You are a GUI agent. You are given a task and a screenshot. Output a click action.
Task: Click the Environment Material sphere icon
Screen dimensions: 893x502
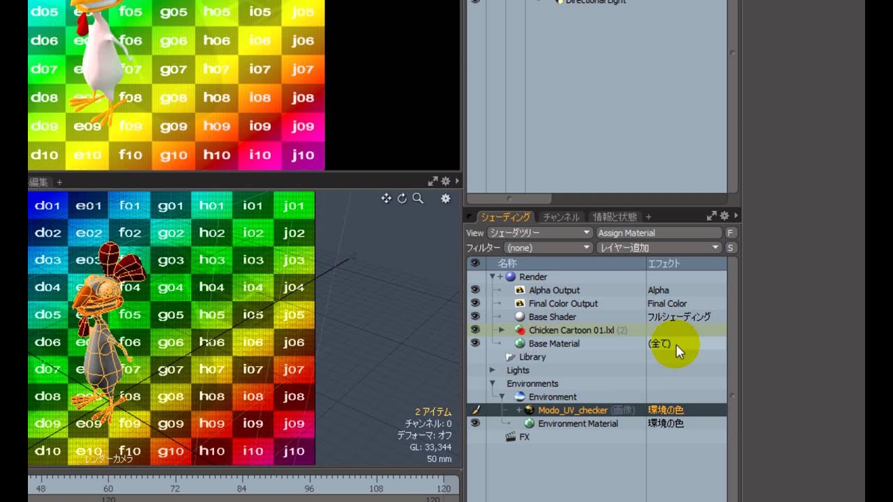pyautogui.click(x=529, y=423)
